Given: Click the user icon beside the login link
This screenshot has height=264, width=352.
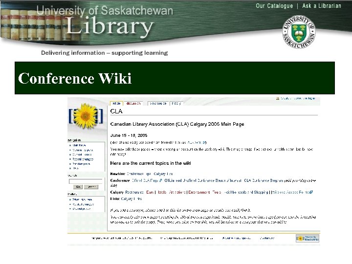Looking at the screenshot, I should pyautogui.click(x=278, y=98).
